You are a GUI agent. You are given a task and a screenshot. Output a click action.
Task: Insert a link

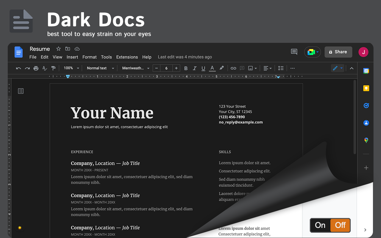(x=233, y=68)
